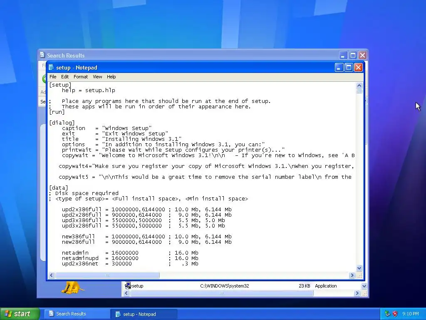Close the Search Results window
The height and width of the screenshot is (320, 426).
tap(362, 55)
